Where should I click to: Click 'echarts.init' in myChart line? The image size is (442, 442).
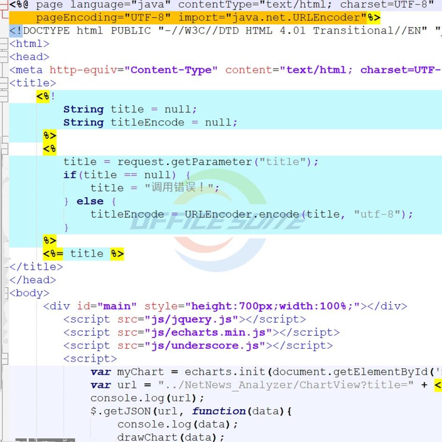coord(225,372)
